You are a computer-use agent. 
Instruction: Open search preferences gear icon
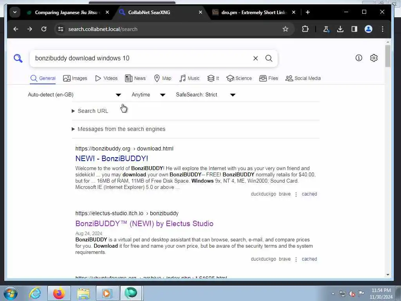tap(374, 58)
